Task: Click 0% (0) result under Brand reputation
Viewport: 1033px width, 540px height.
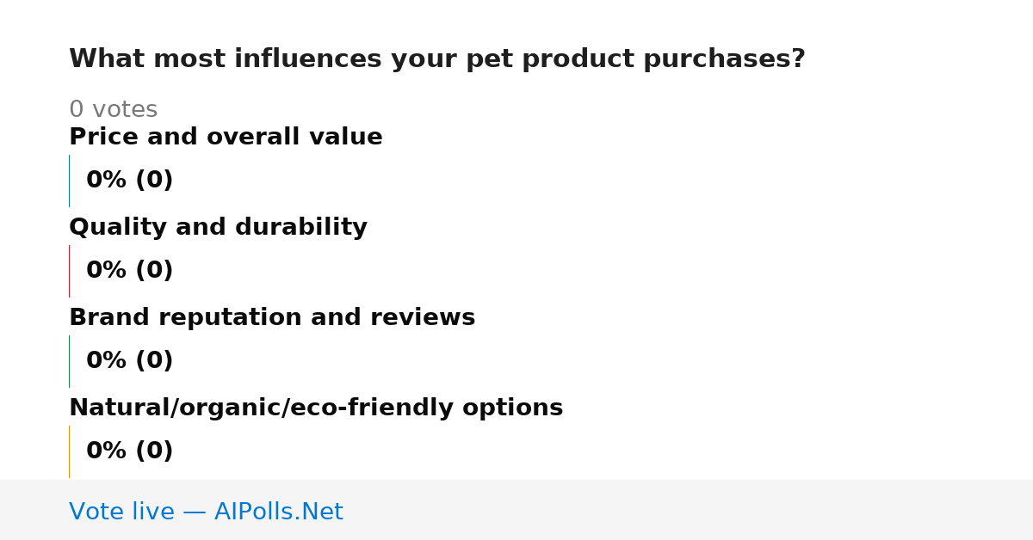Action: coord(130,361)
